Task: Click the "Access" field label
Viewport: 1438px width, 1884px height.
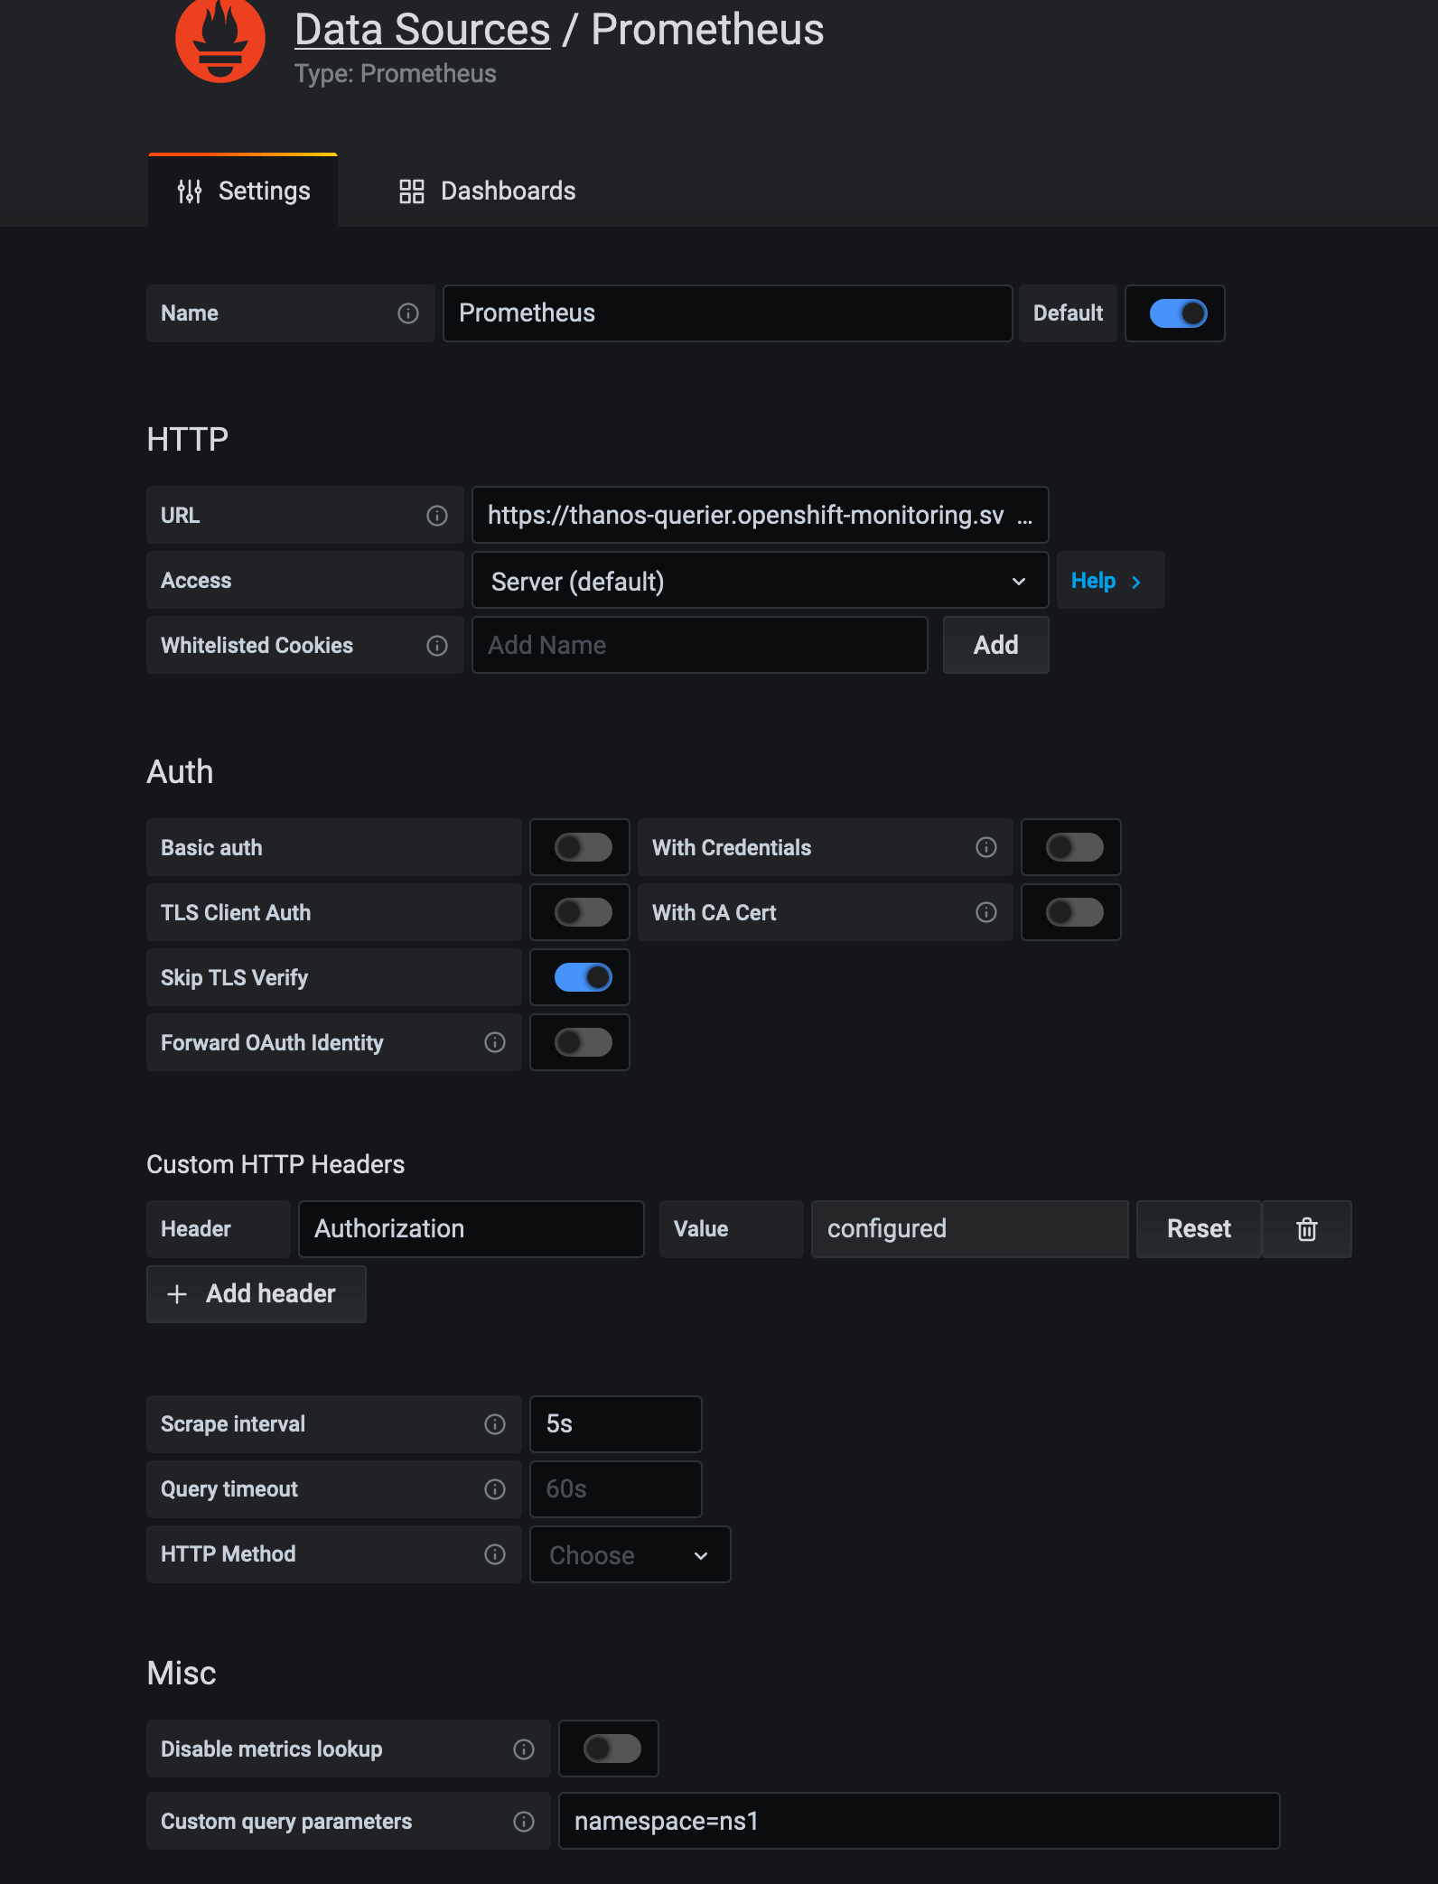Action: pyautogui.click(x=196, y=581)
